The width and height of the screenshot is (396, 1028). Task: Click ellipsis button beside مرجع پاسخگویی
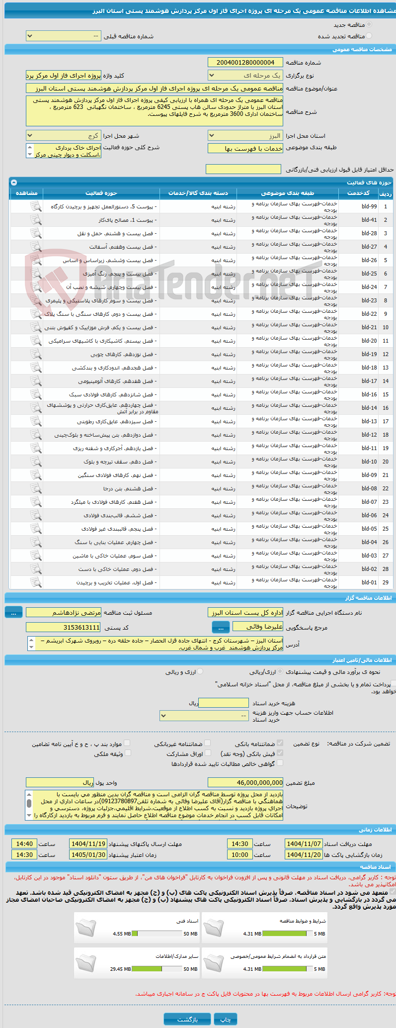[221, 627]
